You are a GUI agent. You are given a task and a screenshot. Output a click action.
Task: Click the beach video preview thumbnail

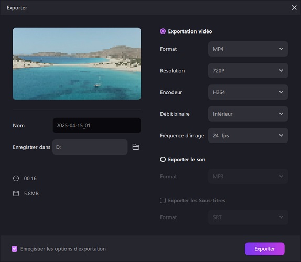click(x=77, y=64)
